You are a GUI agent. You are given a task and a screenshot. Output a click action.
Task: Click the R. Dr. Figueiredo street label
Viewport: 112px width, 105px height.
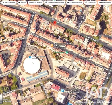21,25
